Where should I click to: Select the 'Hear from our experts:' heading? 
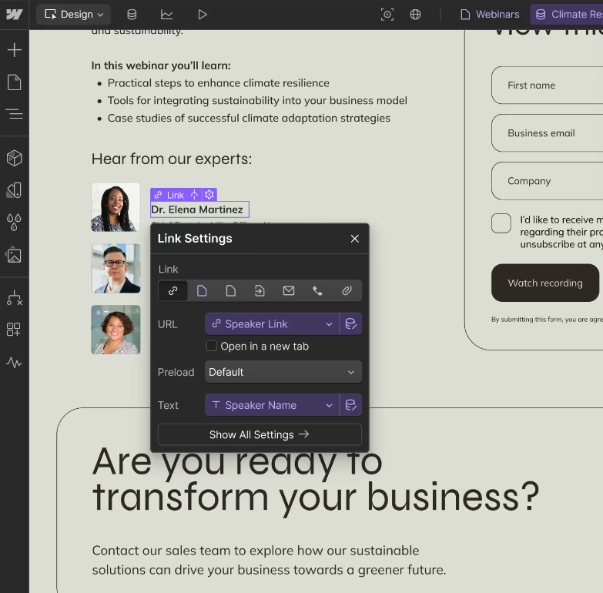[172, 159]
